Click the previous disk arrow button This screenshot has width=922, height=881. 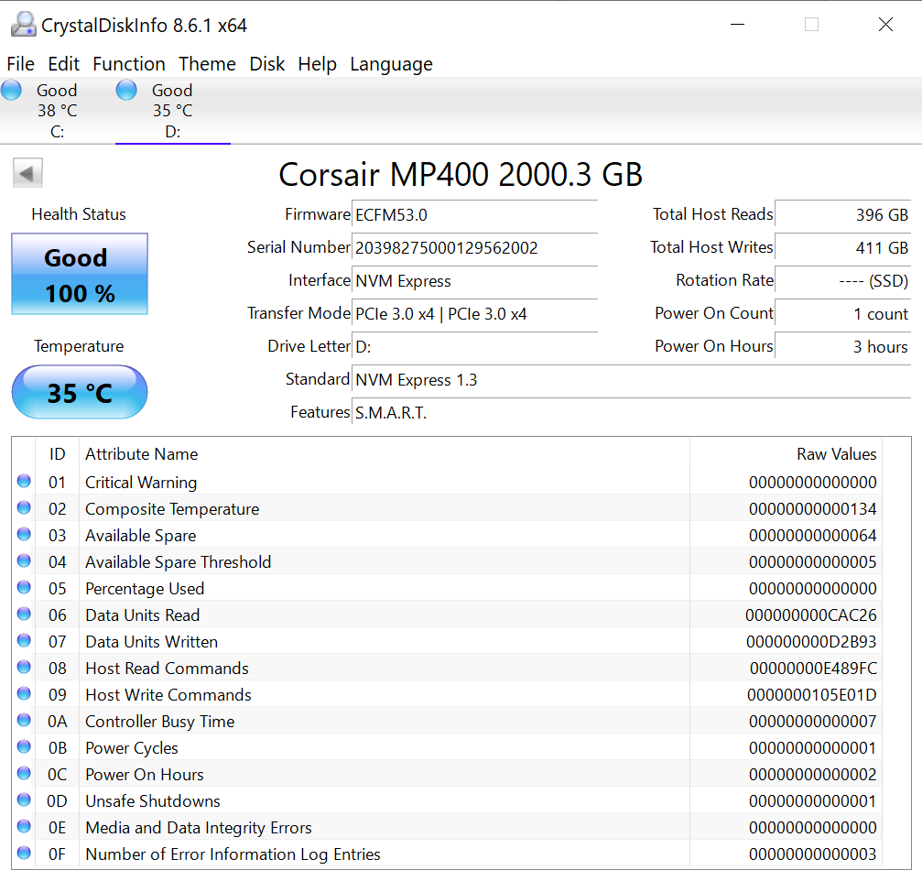pyautogui.click(x=28, y=172)
